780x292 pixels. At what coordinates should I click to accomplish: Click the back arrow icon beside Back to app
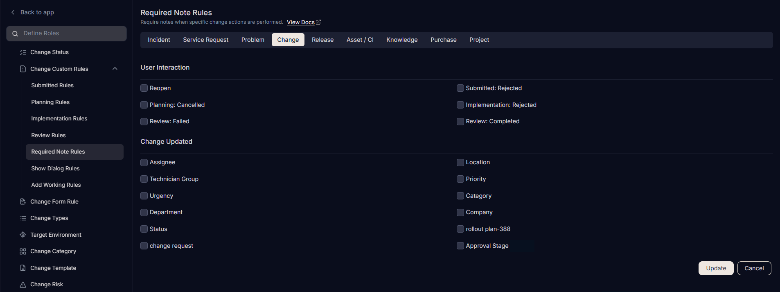pos(13,12)
